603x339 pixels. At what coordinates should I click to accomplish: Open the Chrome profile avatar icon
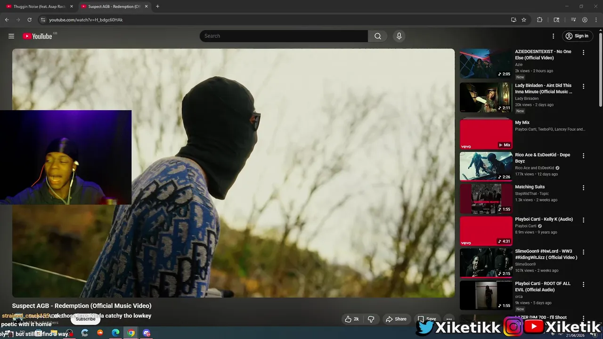(x=585, y=20)
